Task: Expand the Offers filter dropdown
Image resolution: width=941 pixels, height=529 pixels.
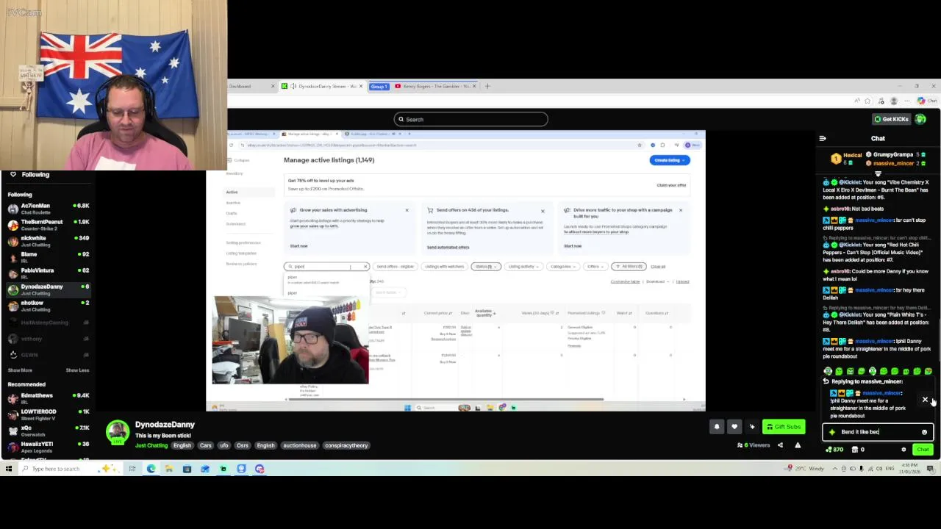Action: click(595, 267)
